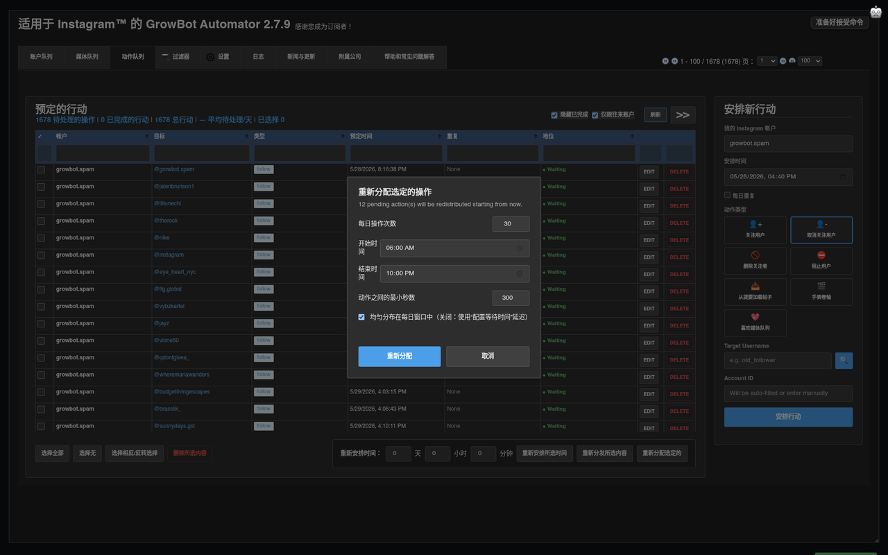Go to the first page of results
Image resolution: width=888 pixels, height=555 pixels.
[x=665, y=61]
